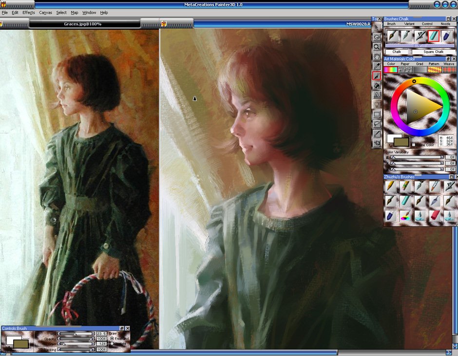
Task: Select the lasso selection tool
Action: (x=377, y=124)
